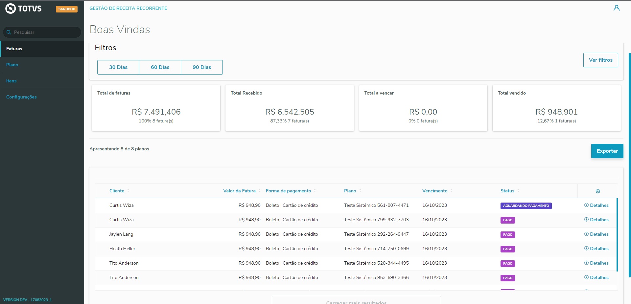Sort by Plano column header
The image size is (631, 304).
350,191
